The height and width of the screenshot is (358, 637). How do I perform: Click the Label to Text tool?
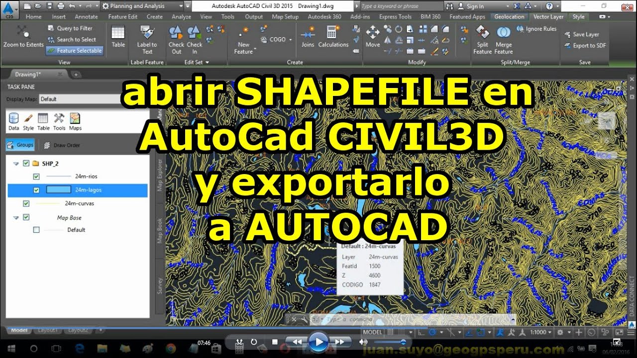click(147, 40)
